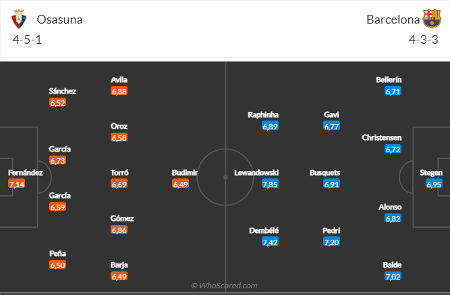Click Balde's 7,02 rating badge
The image size is (450, 295).
(393, 276)
